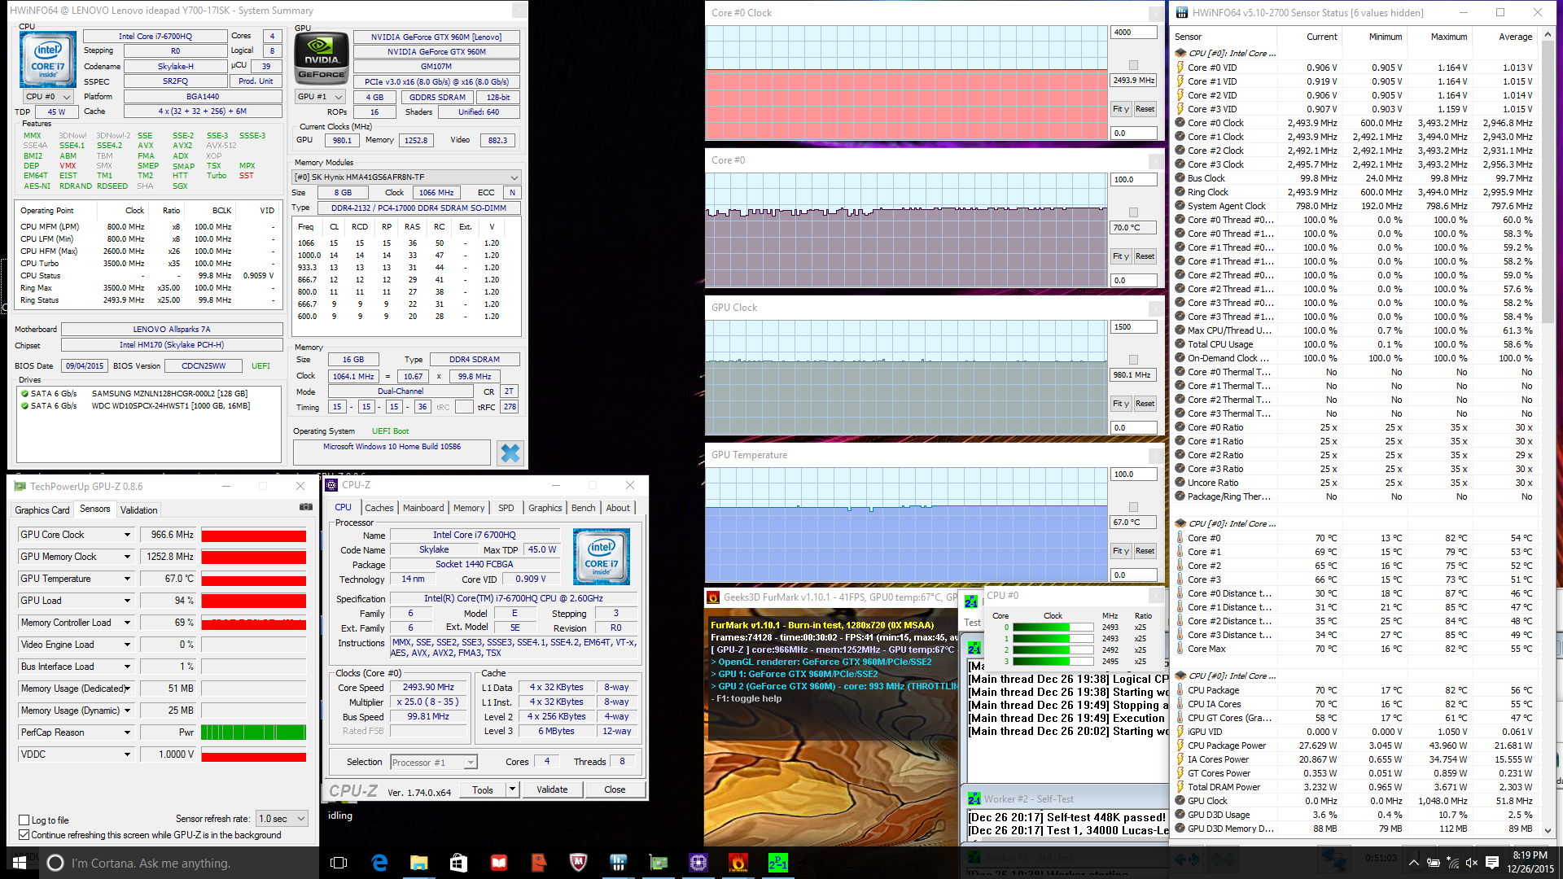This screenshot has width=1563, height=879.
Task: Toggle the Core #0 Clock graph checkbox
Action: point(1133,65)
